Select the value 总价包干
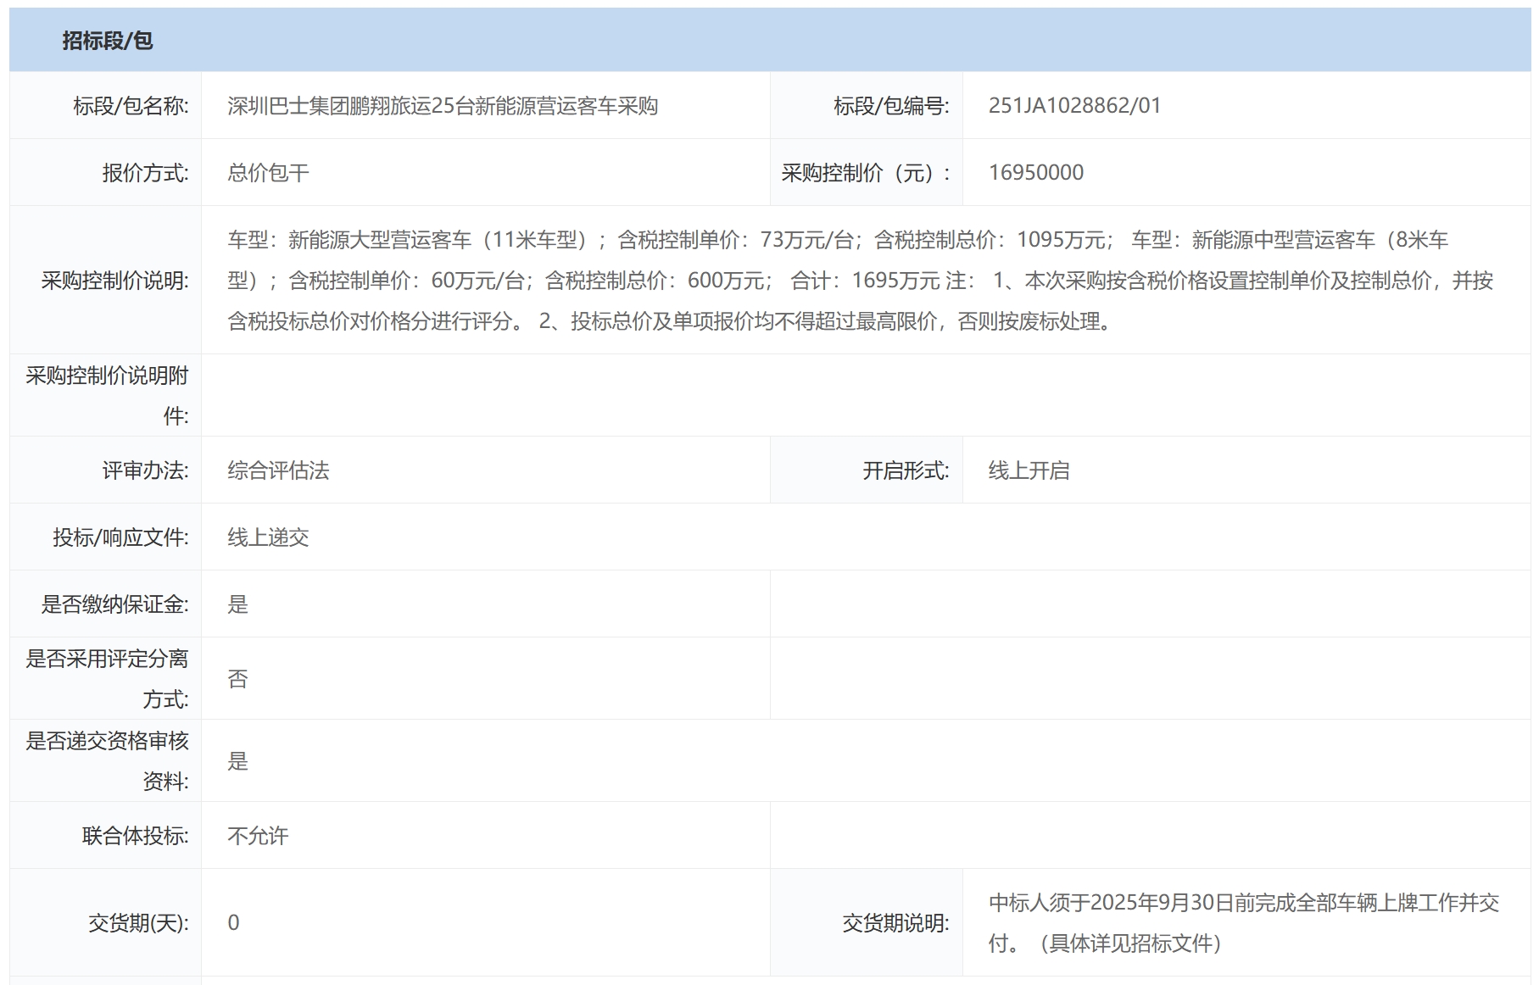This screenshot has width=1539, height=985. tap(268, 173)
